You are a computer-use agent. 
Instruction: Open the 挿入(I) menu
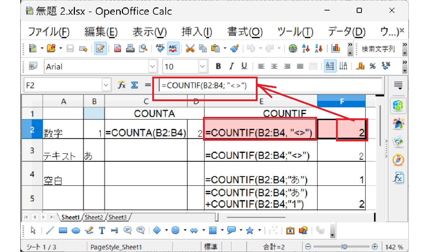(x=197, y=32)
